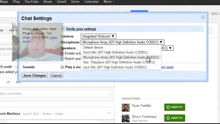Click Ryan Petitfils profile photo
220x124 pixels.
[x=125, y=107]
